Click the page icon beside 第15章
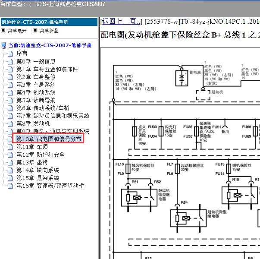The image size is (260, 259). [10, 178]
